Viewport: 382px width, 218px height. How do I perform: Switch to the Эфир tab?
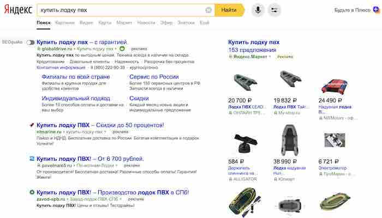(x=166, y=23)
